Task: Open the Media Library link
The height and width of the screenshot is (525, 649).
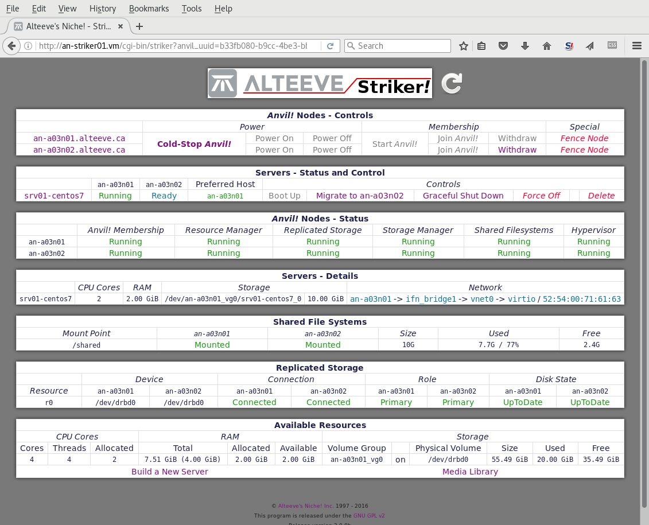Action: (470, 472)
